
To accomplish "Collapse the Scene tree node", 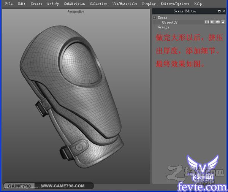I will click(x=154, y=17).
